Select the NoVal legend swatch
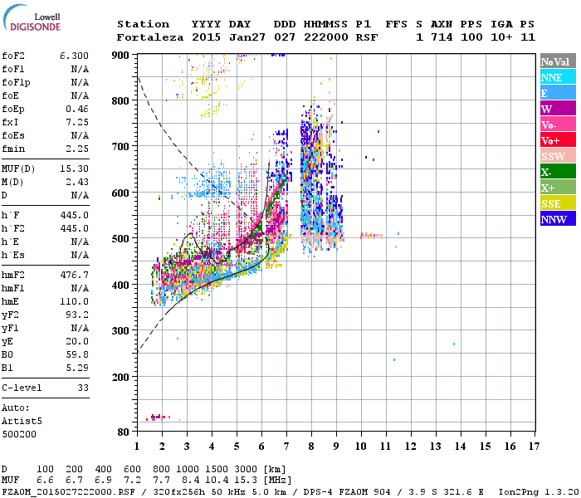 (x=556, y=61)
